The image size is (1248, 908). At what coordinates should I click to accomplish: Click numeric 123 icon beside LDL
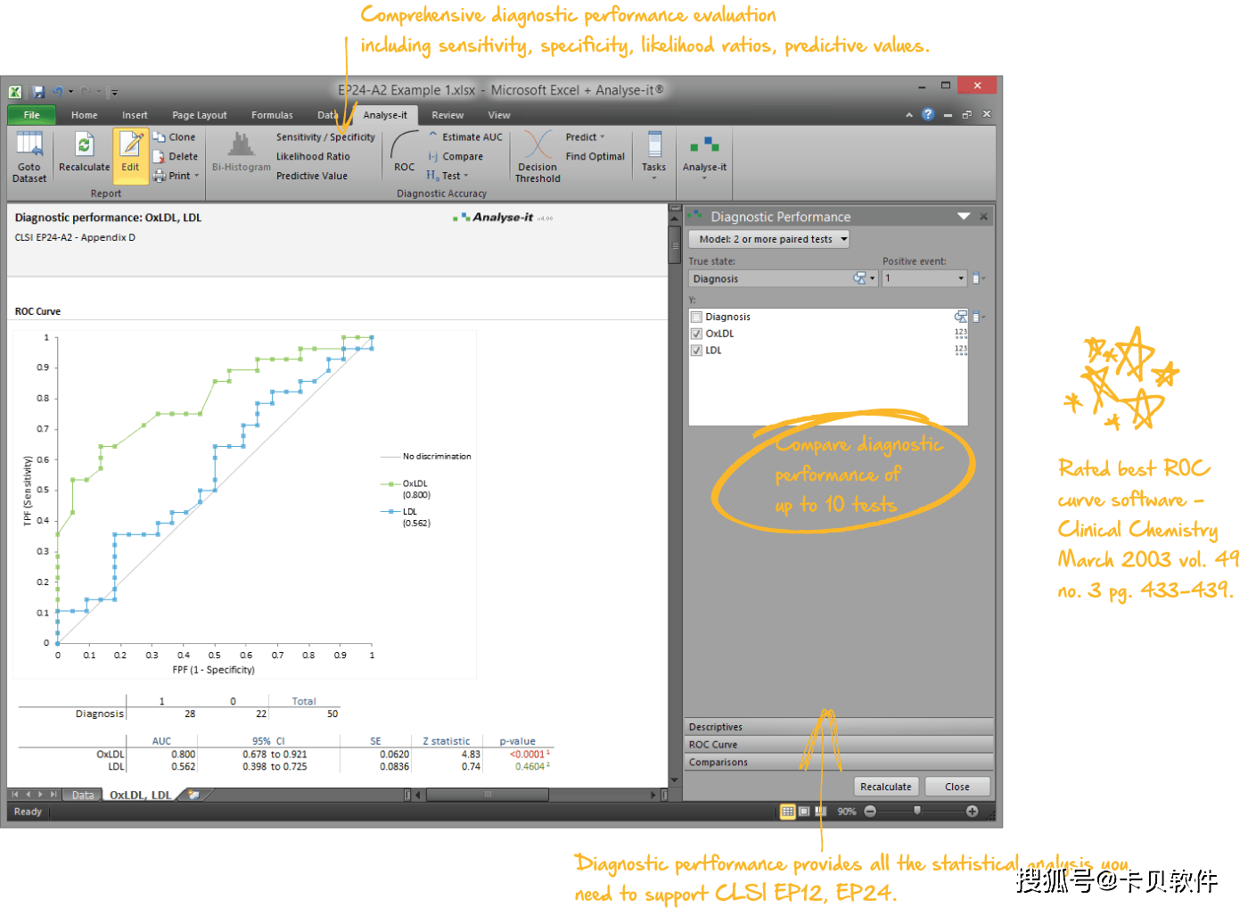click(961, 351)
